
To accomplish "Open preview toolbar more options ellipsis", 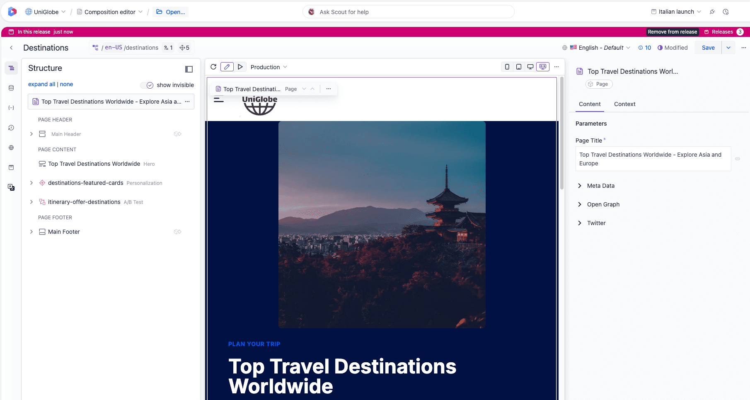I will [556, 67].
